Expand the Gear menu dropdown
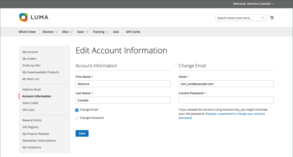The width and height of the screenshot is (293, 157). 87,32
